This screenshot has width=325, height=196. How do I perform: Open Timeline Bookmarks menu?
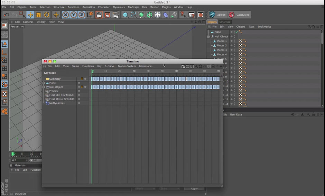coord(146,66)
